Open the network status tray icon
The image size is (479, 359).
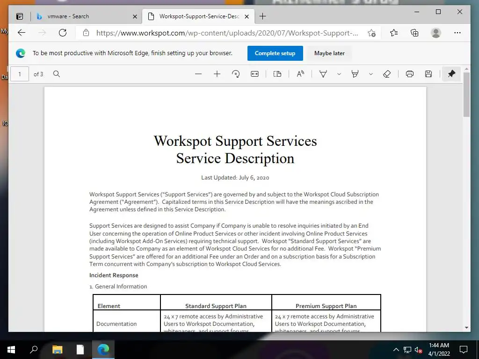click(407, 350)
